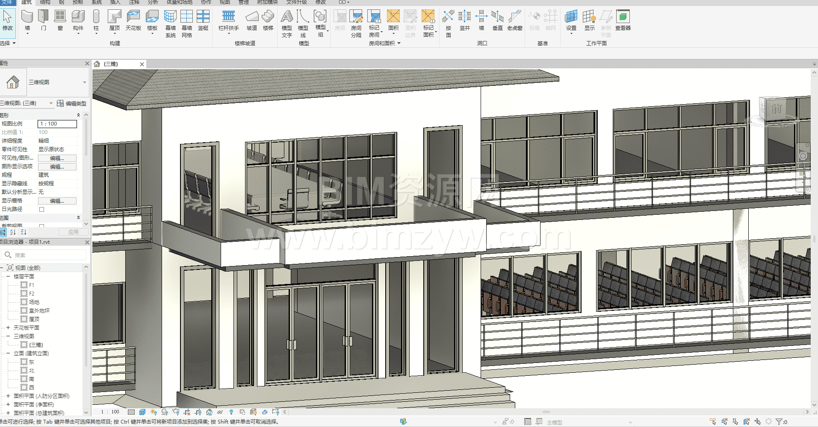Enable the 日光路径 checkbox
This screenshot has width=818, height=427.
(x=42, y=209)
